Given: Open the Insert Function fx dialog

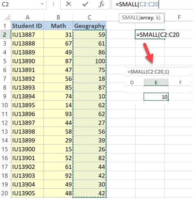Looking at the screenshot, I should click(101, 4).
